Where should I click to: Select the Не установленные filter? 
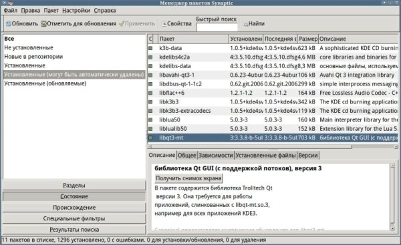pos(74,47)
